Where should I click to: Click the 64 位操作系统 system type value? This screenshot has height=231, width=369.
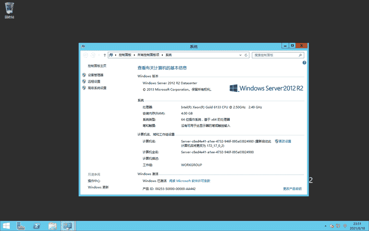[205, 120]
